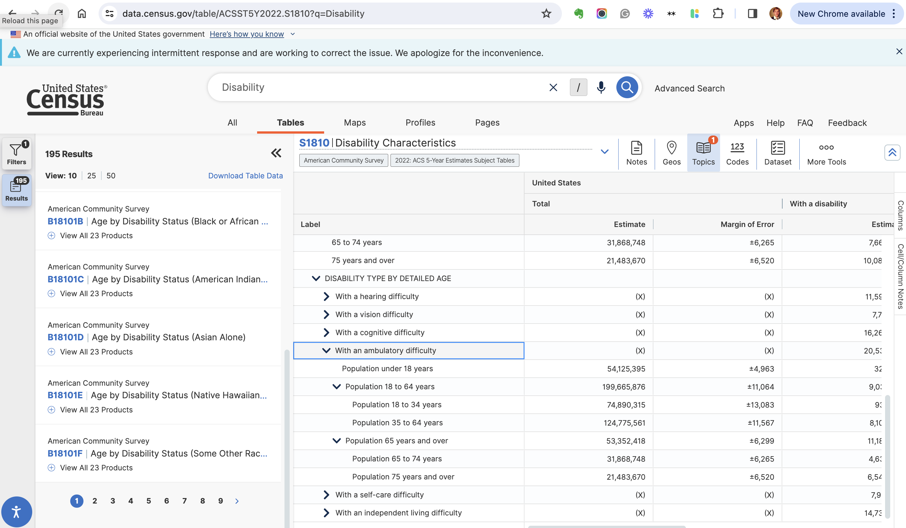Switch to the All tab

click(232, 122)
